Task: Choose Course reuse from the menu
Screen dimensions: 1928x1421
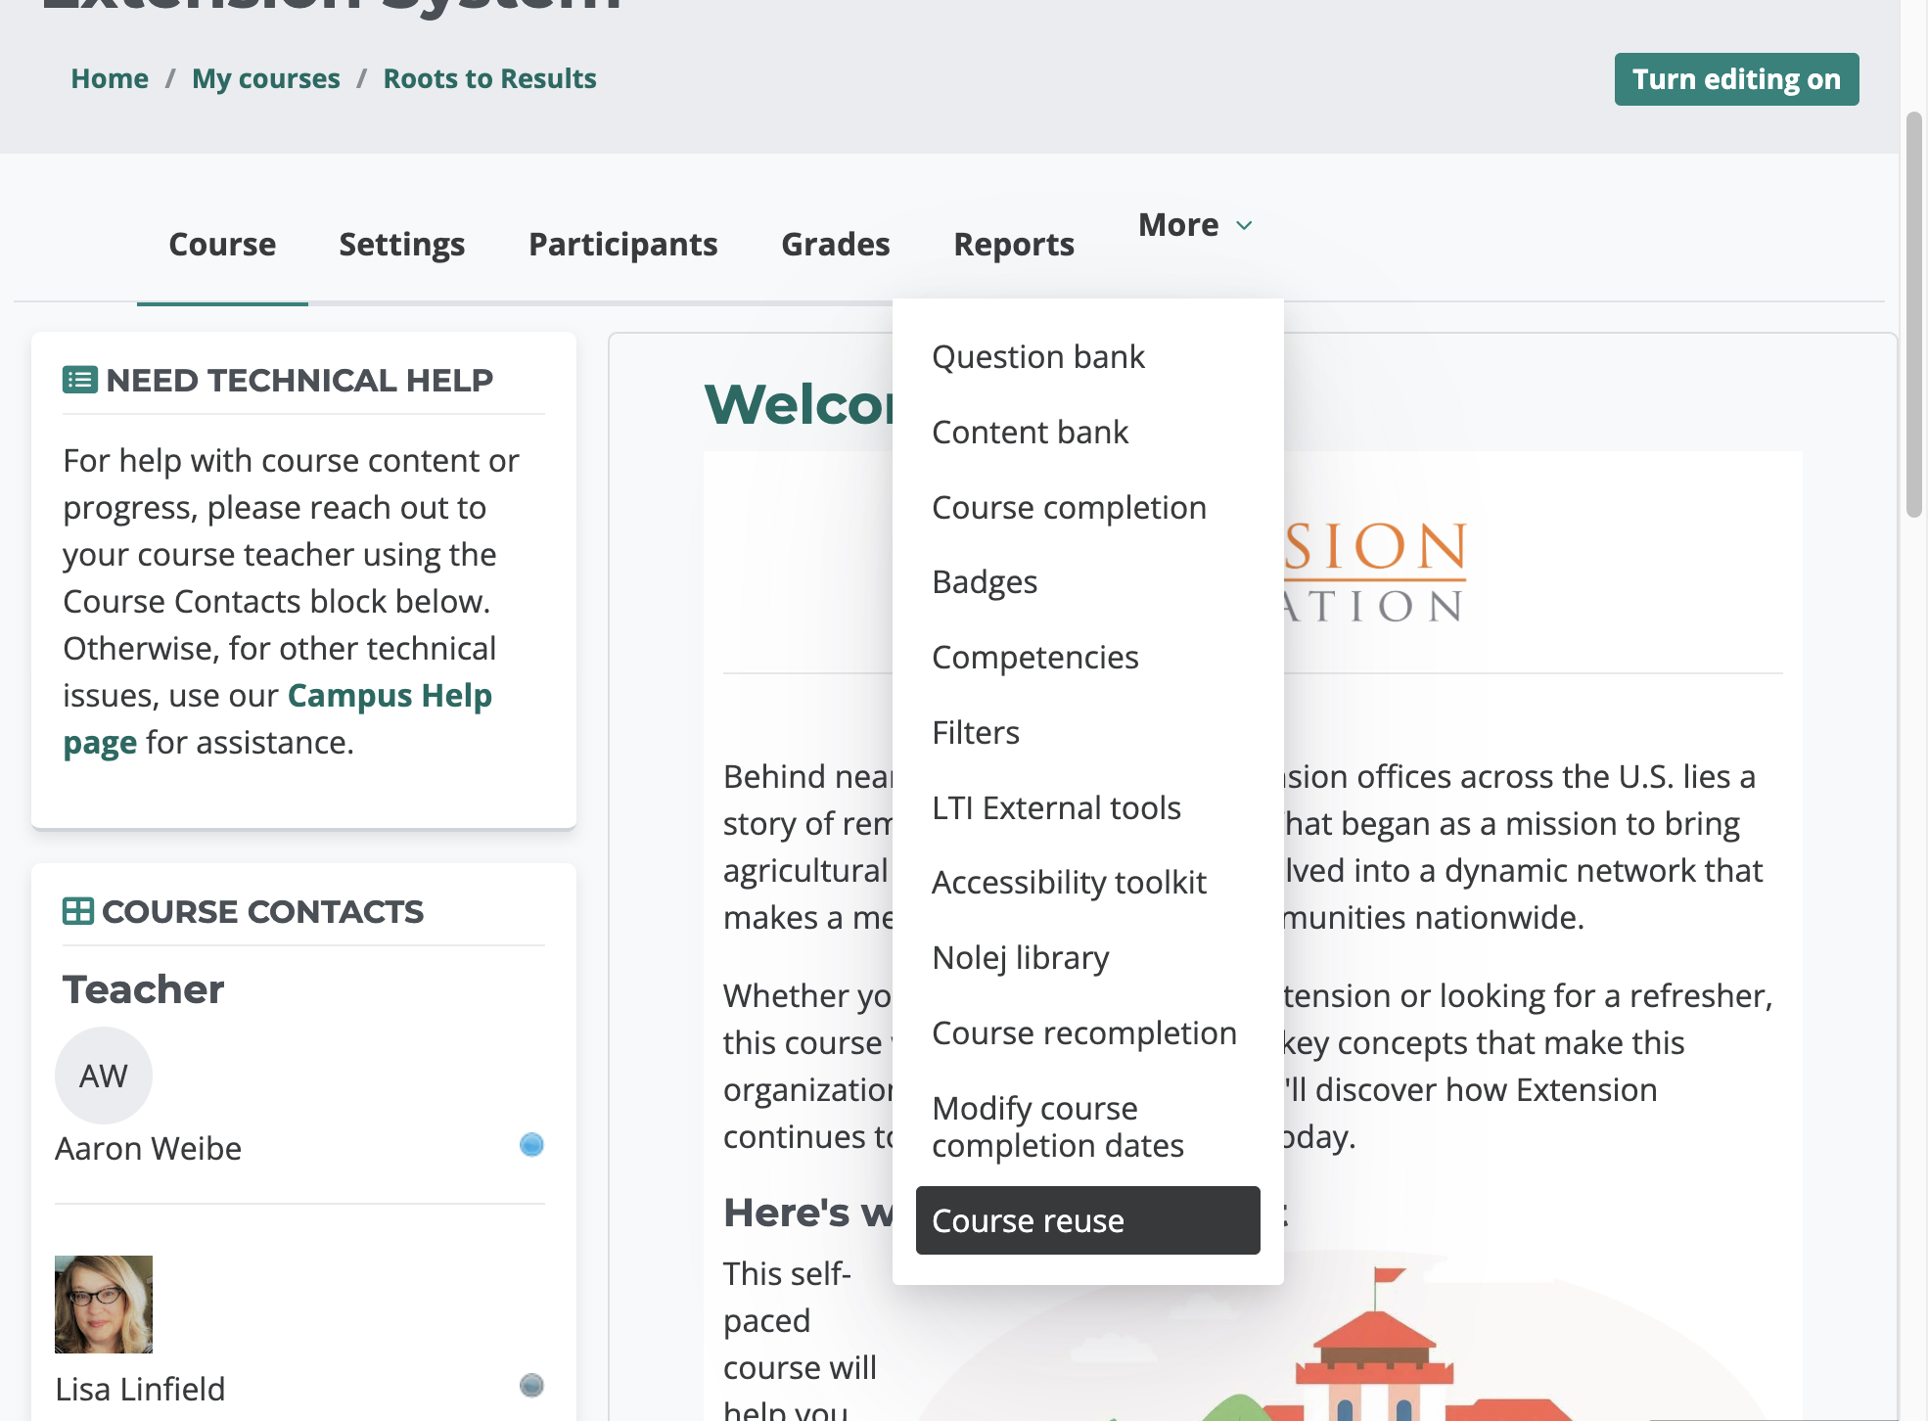Action: (x=1088, y=1220)
